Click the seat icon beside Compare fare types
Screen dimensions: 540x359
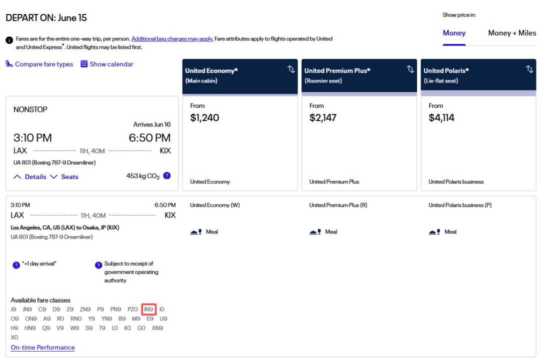(x=9, y=63)
